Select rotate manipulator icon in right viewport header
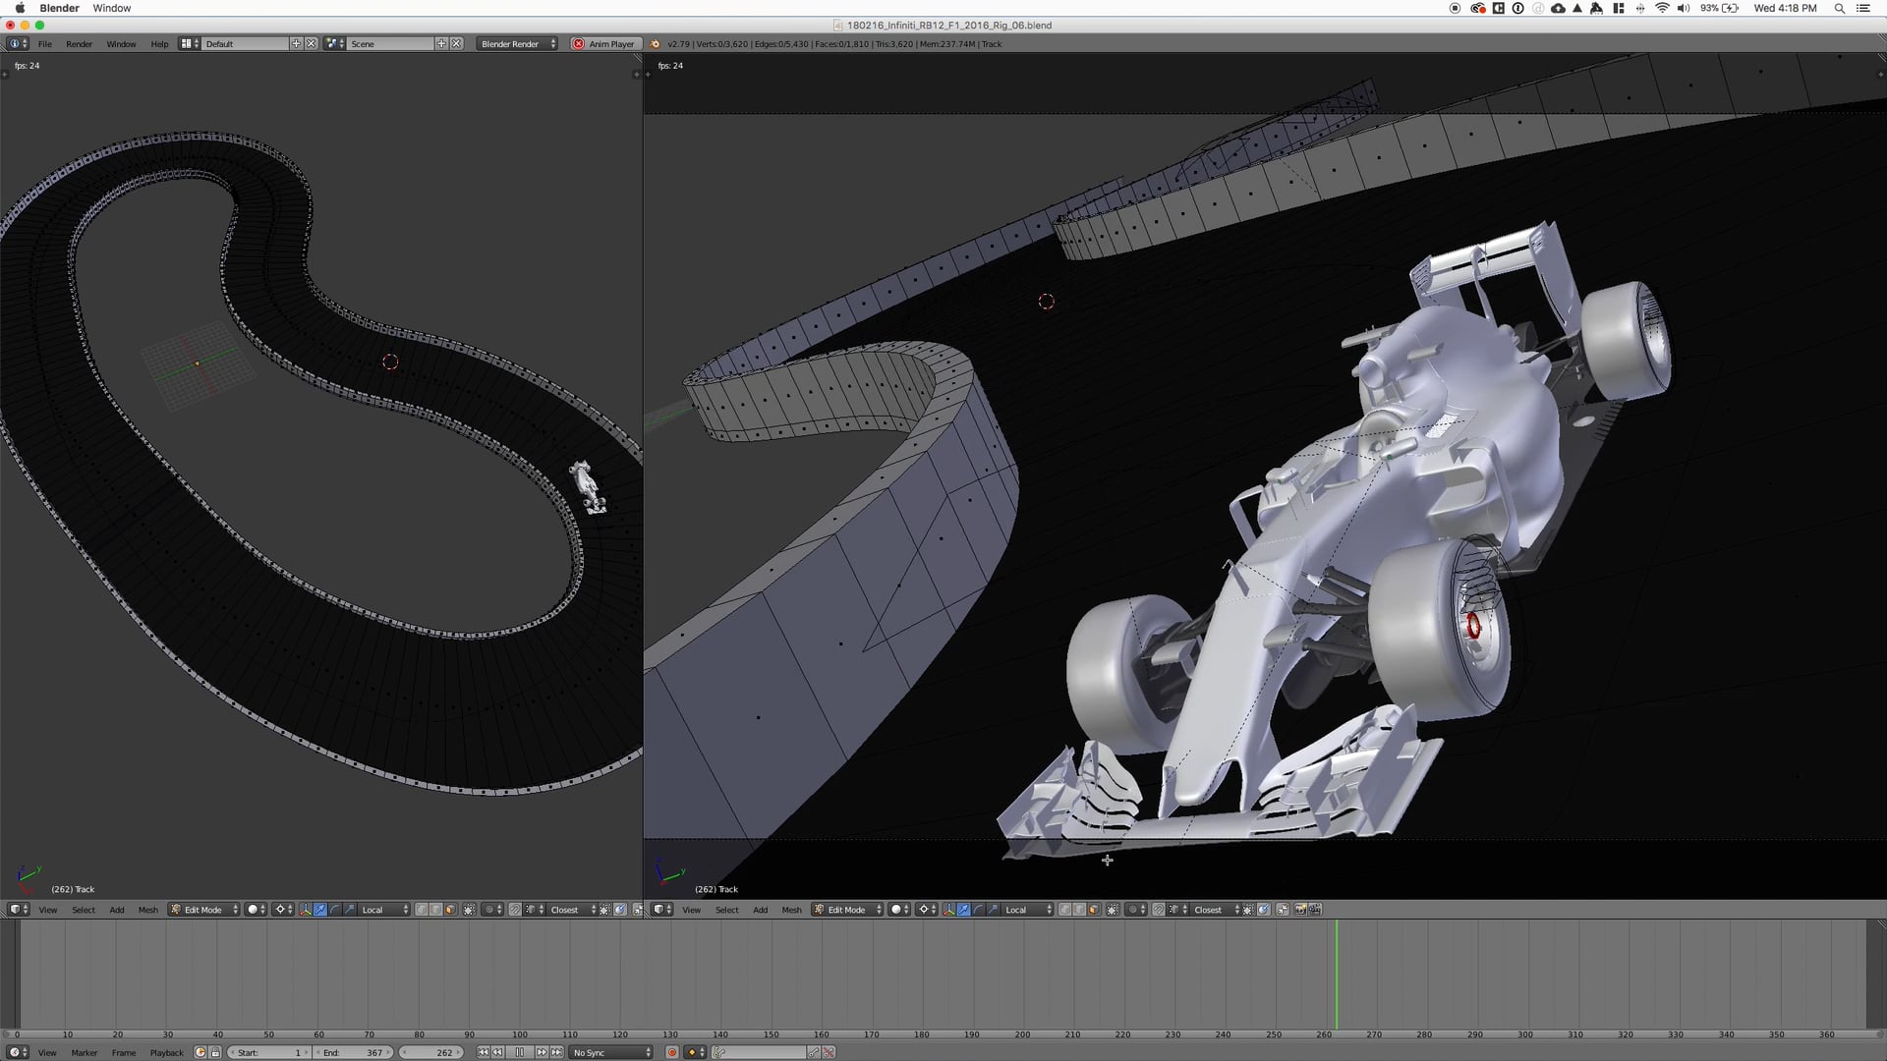 pos(978,910)
